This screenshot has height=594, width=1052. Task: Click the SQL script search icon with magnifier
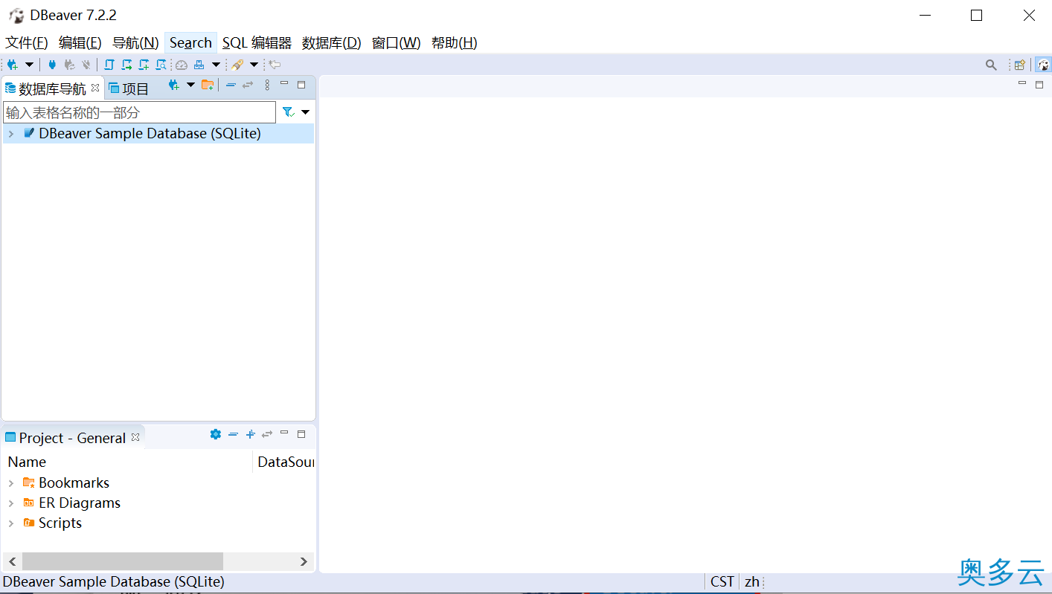point(161,65)
